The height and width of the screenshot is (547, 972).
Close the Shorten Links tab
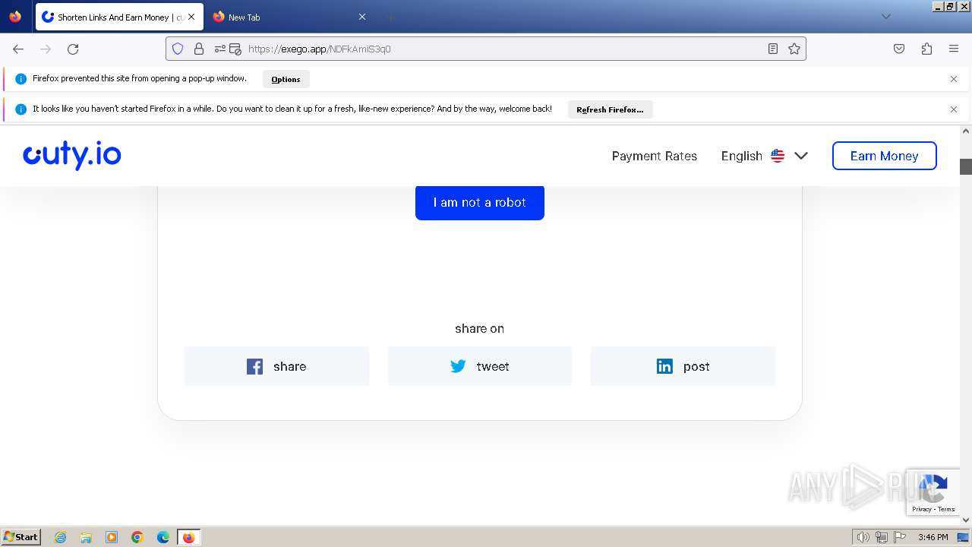point(191,17)
